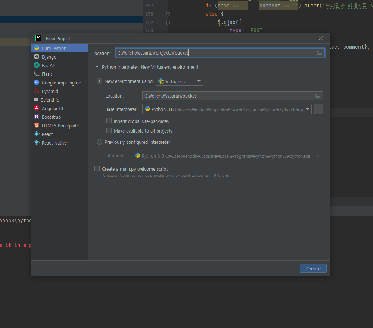
Task: Choose React Native in project types
Action: point(60,143)
